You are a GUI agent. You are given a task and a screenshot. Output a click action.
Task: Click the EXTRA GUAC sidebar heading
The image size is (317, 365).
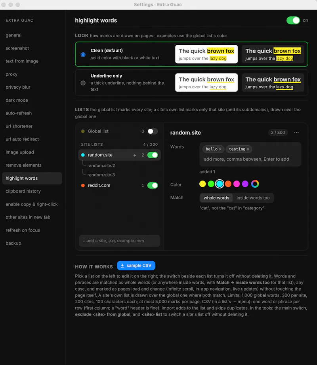[x=19, y=21]
